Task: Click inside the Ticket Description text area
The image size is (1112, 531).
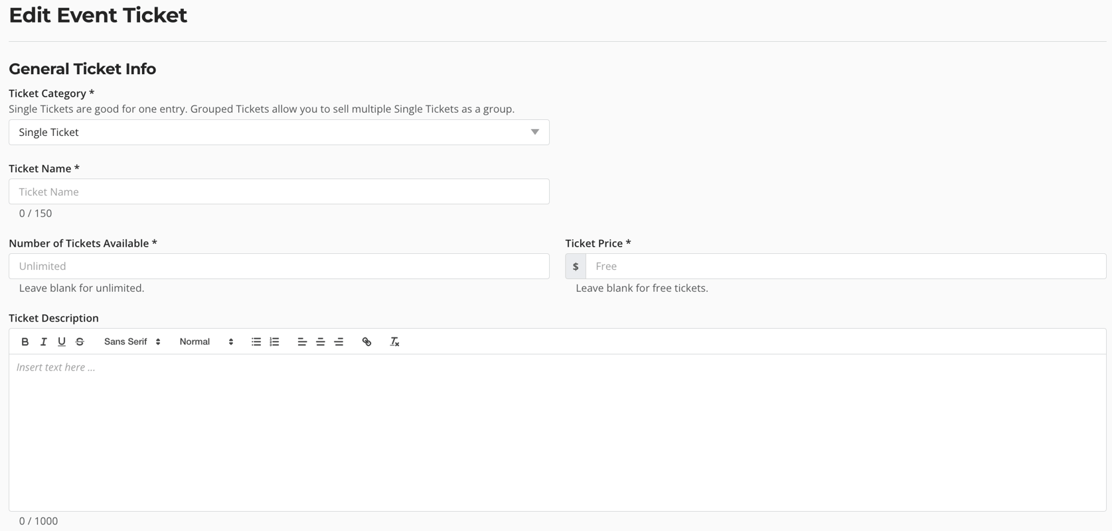Action: coord(558,432)
